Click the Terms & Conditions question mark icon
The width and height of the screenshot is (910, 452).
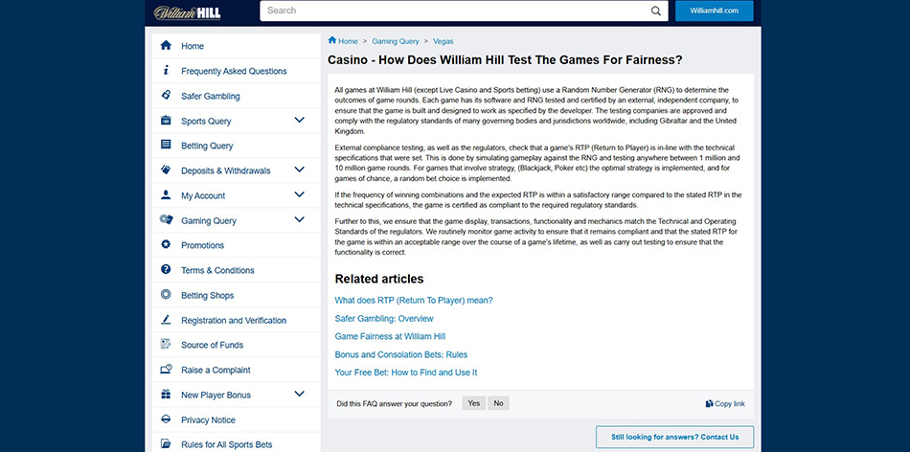click(x=166, y=270)
